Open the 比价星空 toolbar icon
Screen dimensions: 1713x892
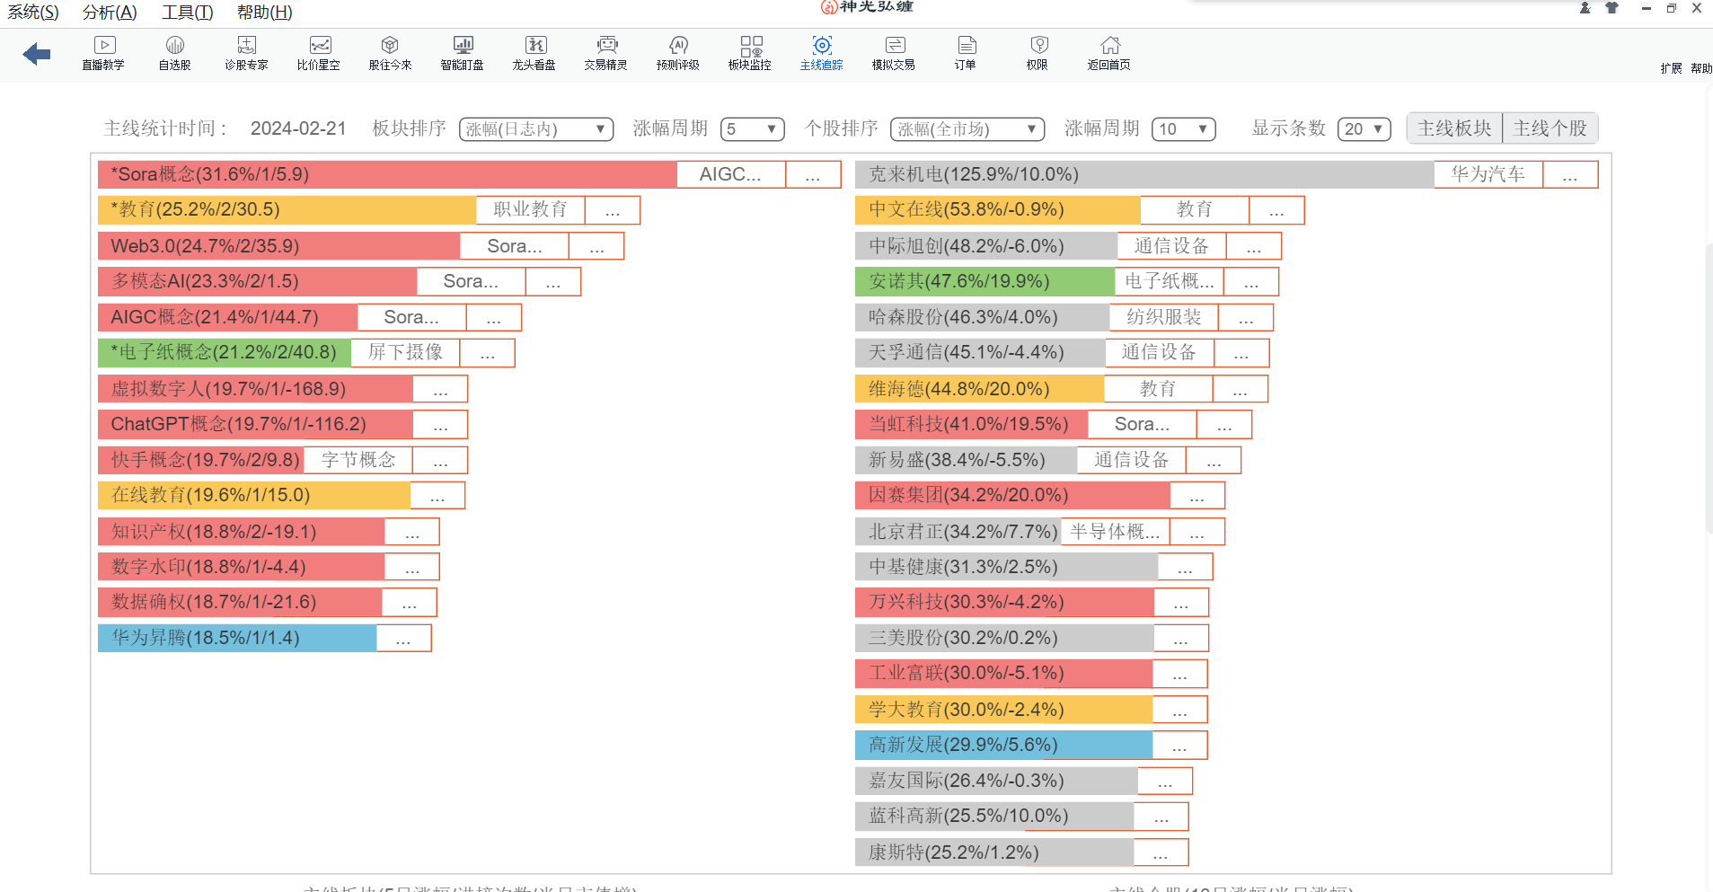pyautogui.click(x=319, y=53)
